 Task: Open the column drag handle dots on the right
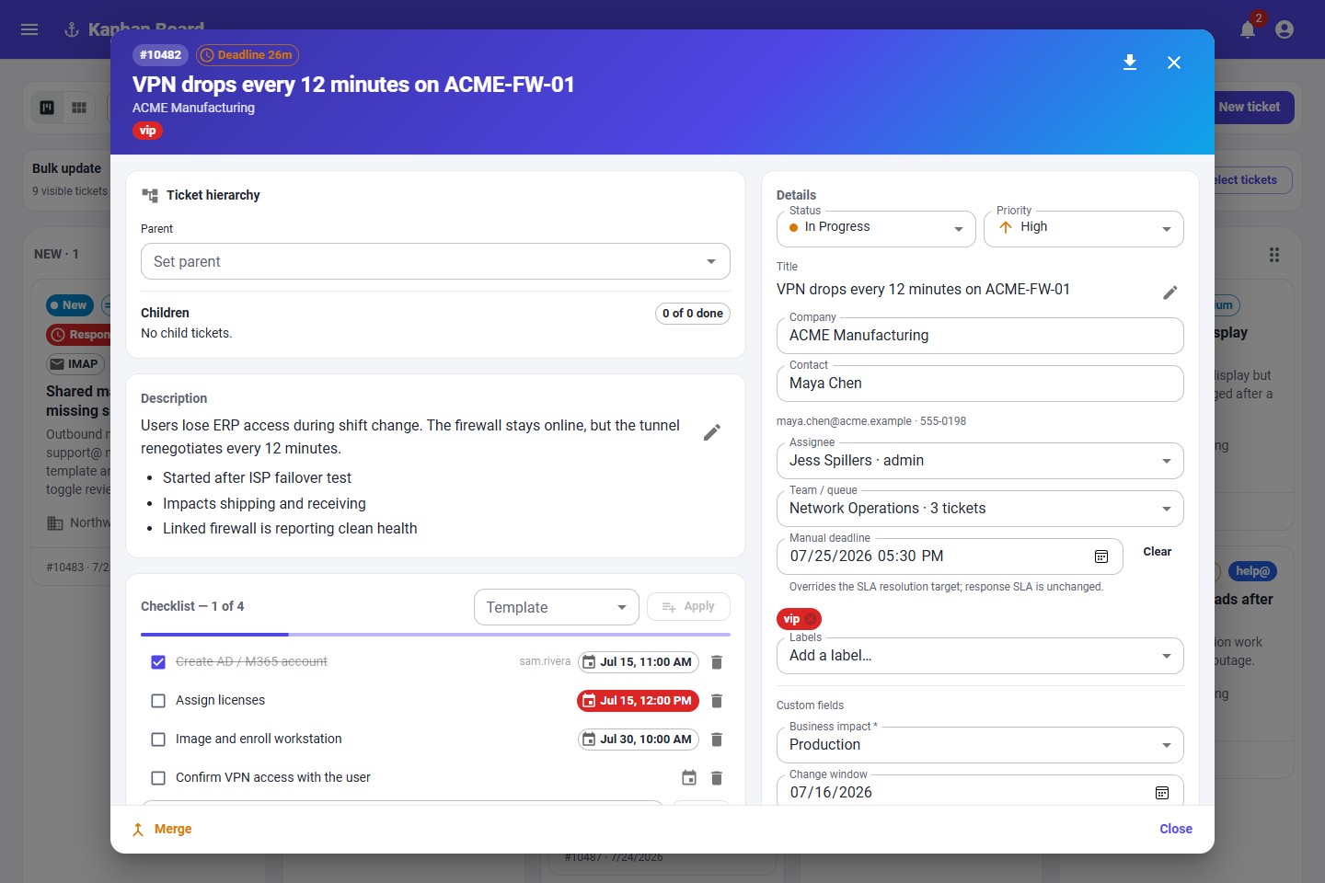pos(1274,255)
